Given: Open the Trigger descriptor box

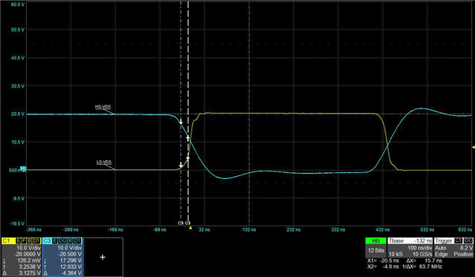Looking at the screenshot, I should [x=453, y=247].
